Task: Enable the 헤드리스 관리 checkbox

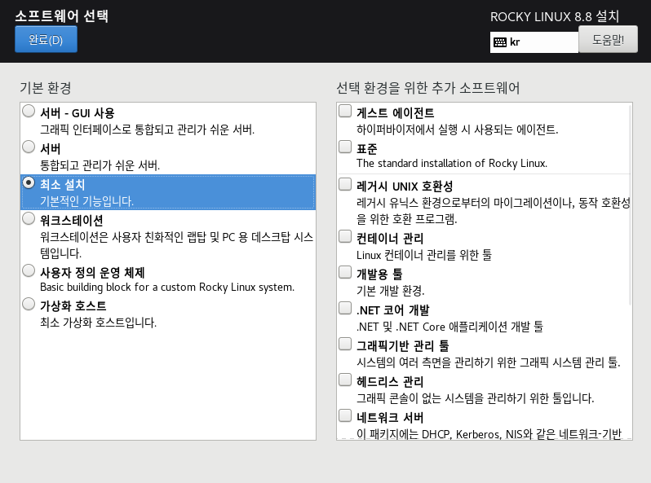Action: click(x=345, y=380)
